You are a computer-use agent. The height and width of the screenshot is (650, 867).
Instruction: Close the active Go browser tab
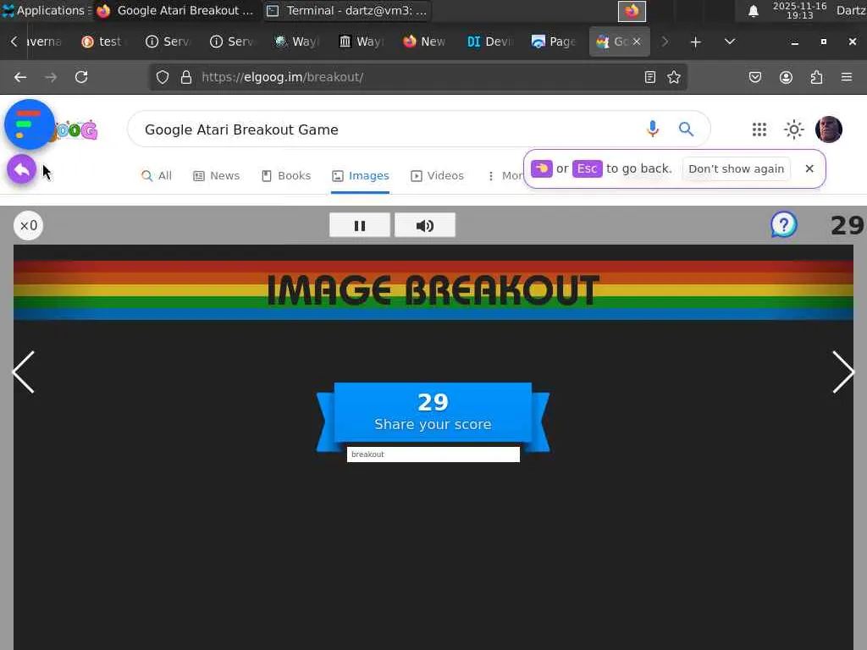637,41
